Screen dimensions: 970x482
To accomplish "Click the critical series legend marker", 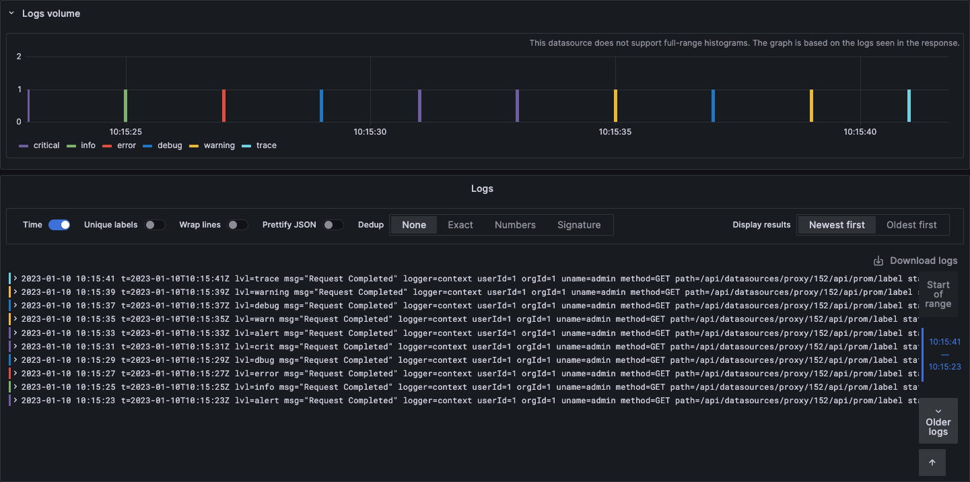I will point(24,145).
